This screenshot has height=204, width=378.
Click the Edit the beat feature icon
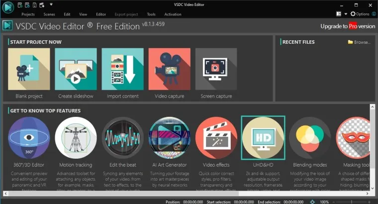coord(123,138)
